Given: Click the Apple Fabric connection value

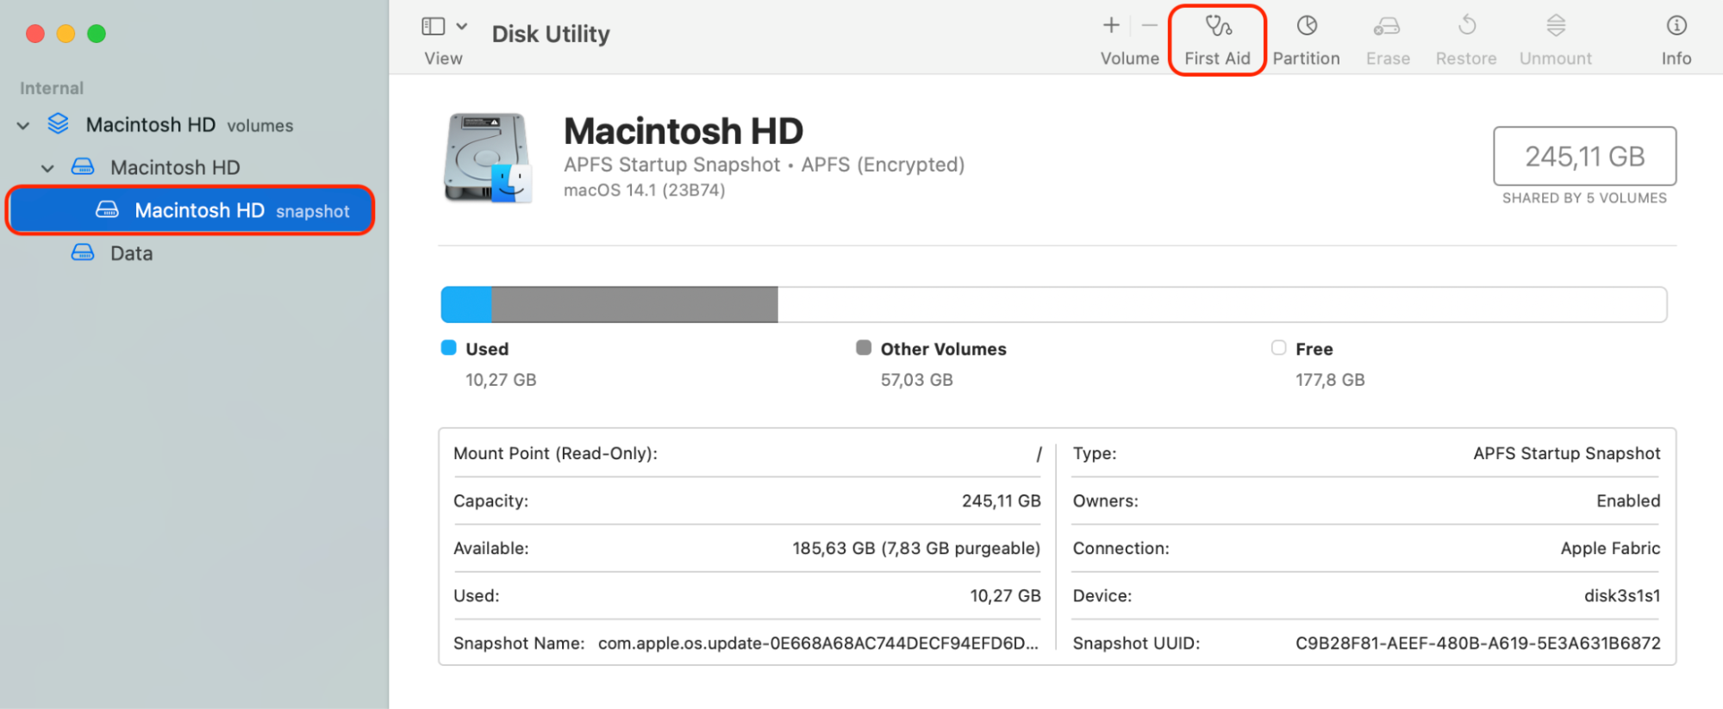Looking at the screenshot, I should [1610, 549].
